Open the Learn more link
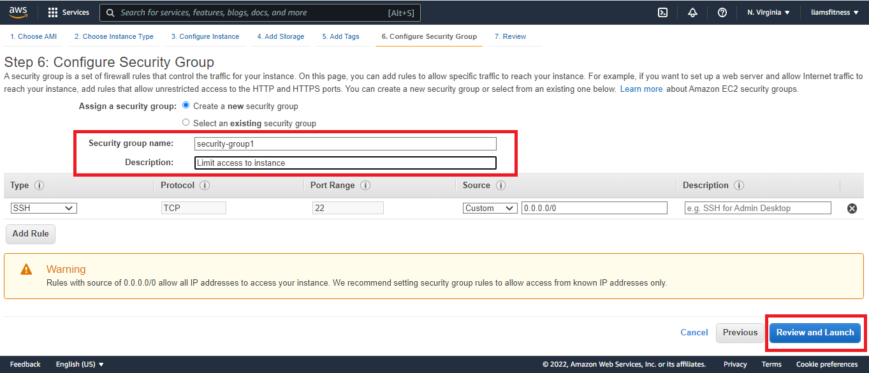Screen dimensions: 869x373 coord(641,89)
